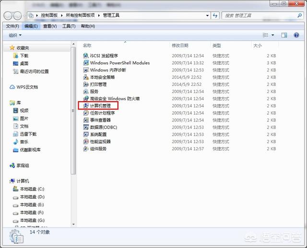The image size is (307, 248).
Task: Open the iSCSI 发起程序 shortcut icon
Action: 86,56
